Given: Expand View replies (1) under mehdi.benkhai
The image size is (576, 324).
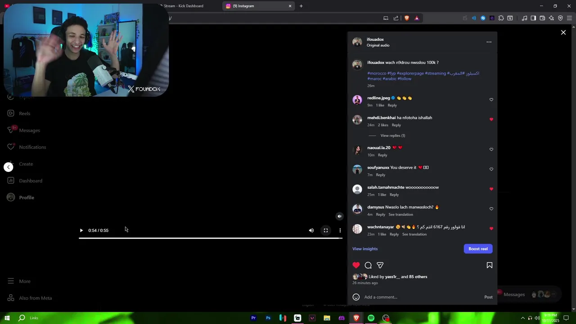Looking at the screenshot, I should tap(392, 135).
